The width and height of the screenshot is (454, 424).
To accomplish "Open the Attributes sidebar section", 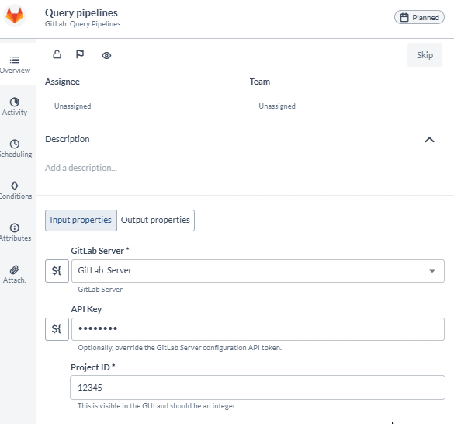I will pos(15,232).
